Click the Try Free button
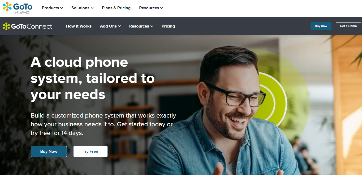This screenshot has width=362, height=175. (x=90, y=151)
